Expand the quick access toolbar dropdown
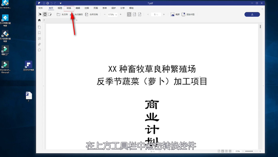Image resolution: width=278 pixels, height=157 pixels. coord(60,3)
